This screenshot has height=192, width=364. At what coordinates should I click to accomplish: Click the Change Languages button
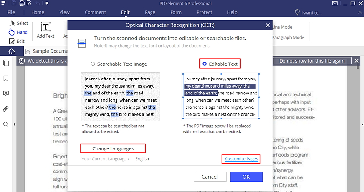[113, 148]
